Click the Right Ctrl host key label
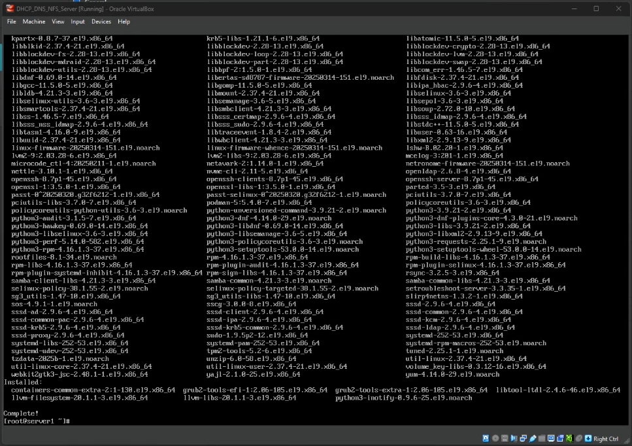 (x=606, y=439)
